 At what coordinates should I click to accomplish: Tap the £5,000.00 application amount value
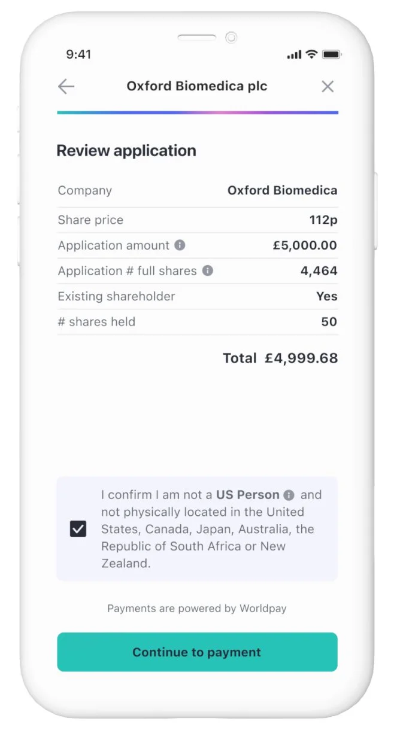[x=305, y=245]
